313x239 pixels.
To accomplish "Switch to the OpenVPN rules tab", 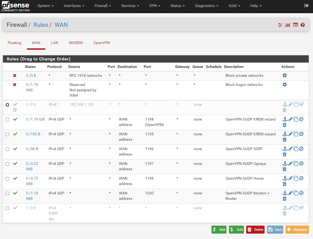I will [101, 43].
